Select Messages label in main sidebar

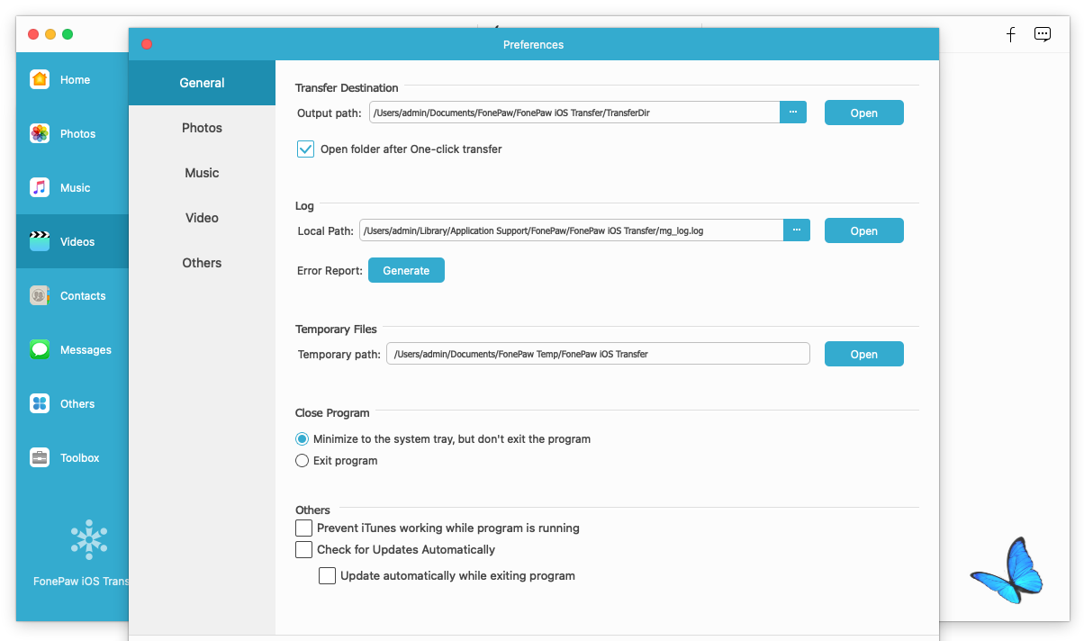coord(86,349)
